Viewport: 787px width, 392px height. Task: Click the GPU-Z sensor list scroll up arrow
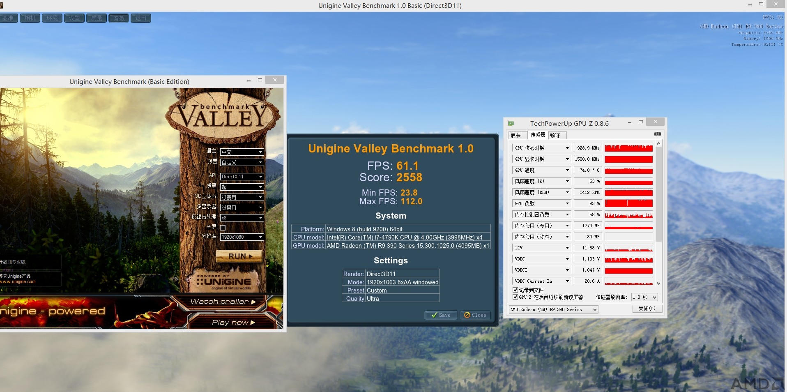(658, 143)
